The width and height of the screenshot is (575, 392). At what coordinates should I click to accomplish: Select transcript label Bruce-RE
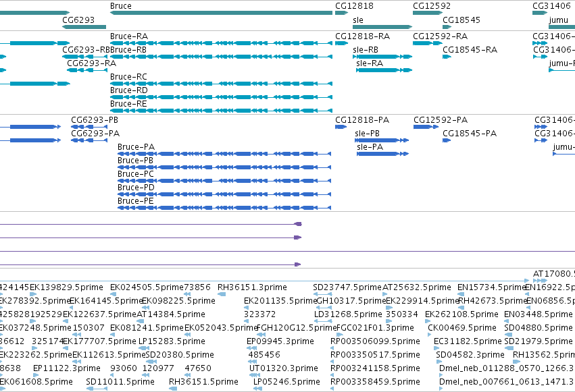click(128, 104)
